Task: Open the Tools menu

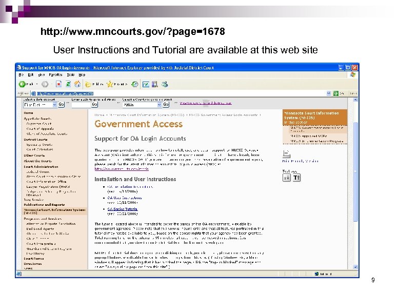Action: [x=71, y=75]
